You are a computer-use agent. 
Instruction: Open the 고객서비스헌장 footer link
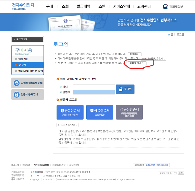pyautogui.click(x=59, y=165)
